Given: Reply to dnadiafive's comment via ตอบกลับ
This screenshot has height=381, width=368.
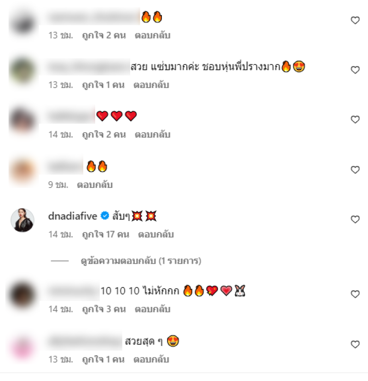Looking at the screenshot, I should point(156,235).
